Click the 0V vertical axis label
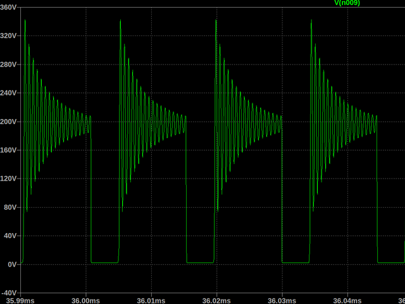The height and width of the screenshot is (304, 405). click(13, 264)
